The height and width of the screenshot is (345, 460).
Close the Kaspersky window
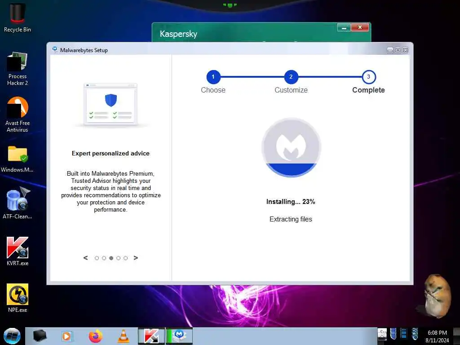(360, 27)
